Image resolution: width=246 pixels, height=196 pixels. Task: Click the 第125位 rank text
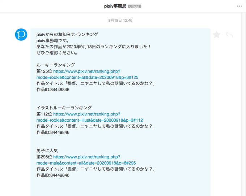coord(44,71)
